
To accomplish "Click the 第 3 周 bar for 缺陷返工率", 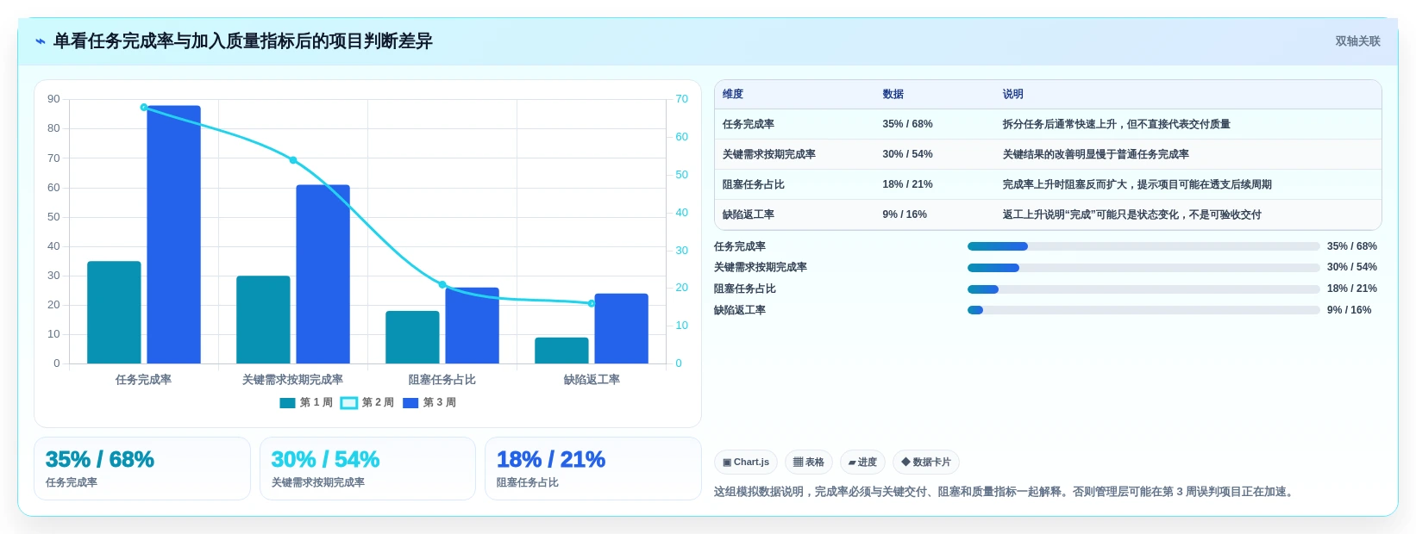I will [x=621, y=328].
